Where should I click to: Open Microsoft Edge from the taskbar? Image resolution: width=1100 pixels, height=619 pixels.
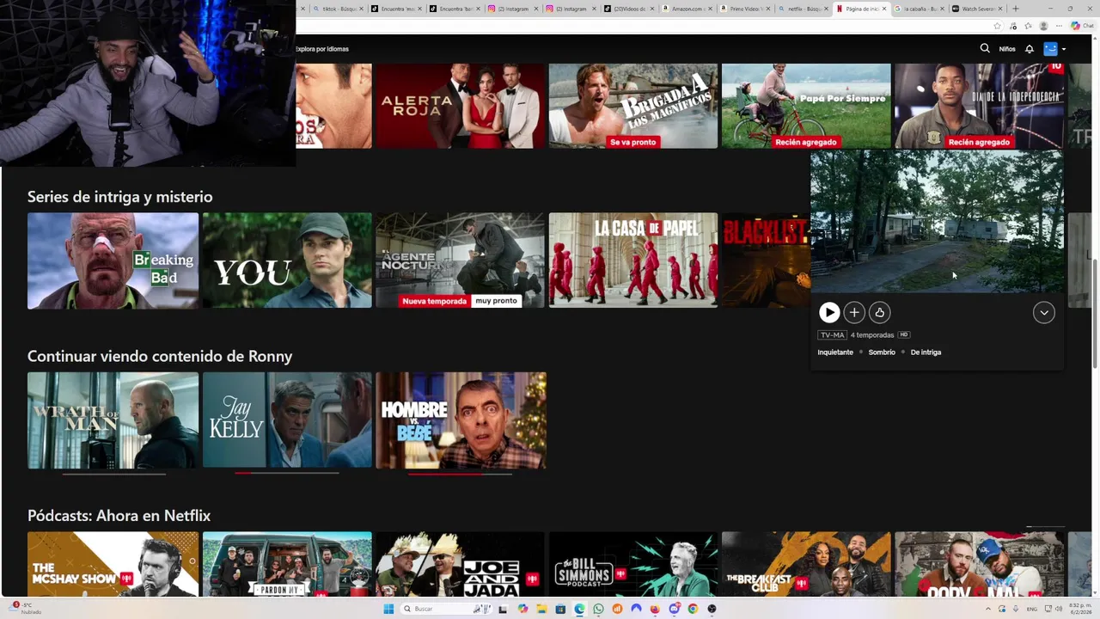[x=579, y=609]
